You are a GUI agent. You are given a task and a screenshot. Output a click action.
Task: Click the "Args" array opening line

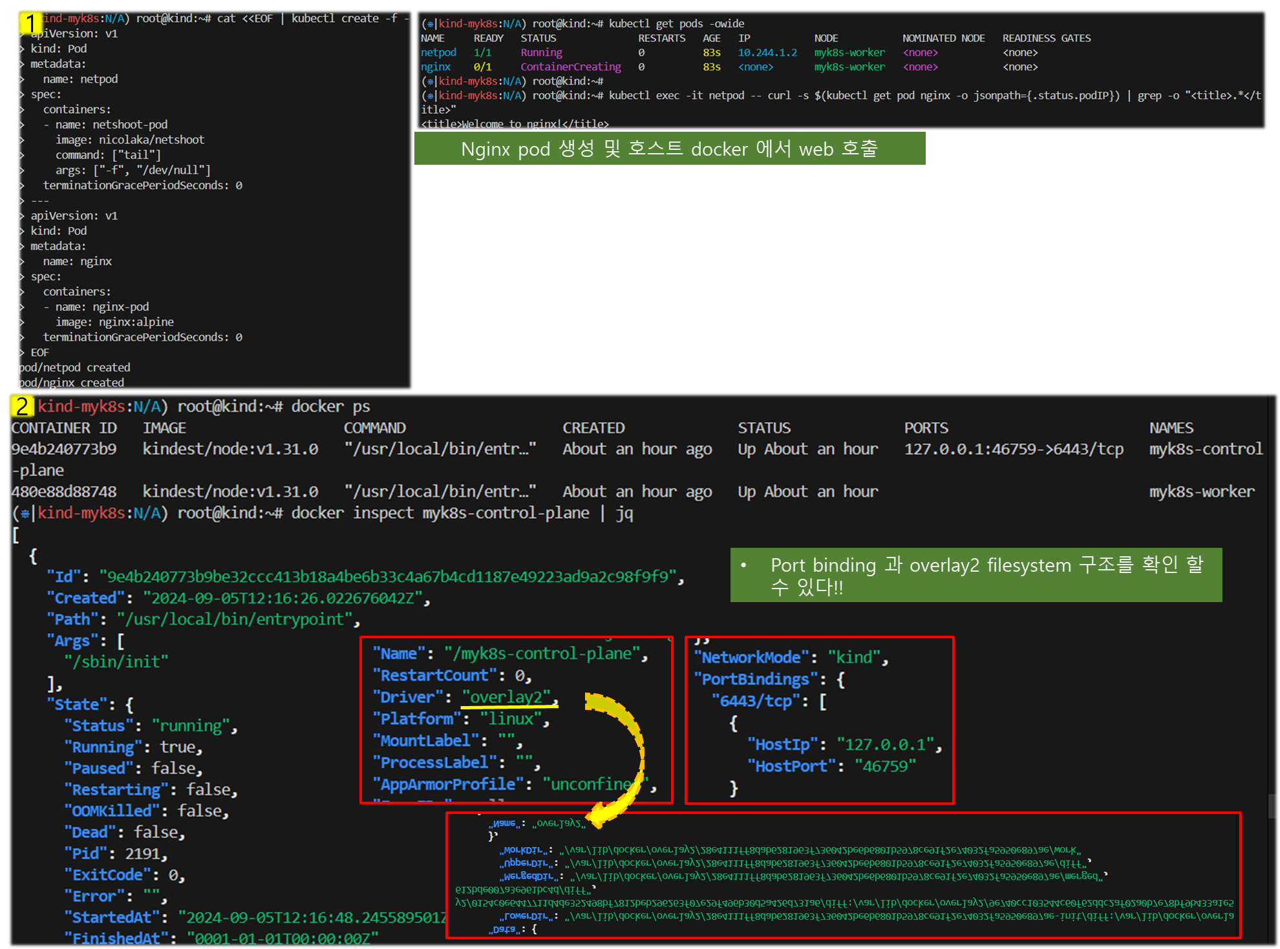85,640
